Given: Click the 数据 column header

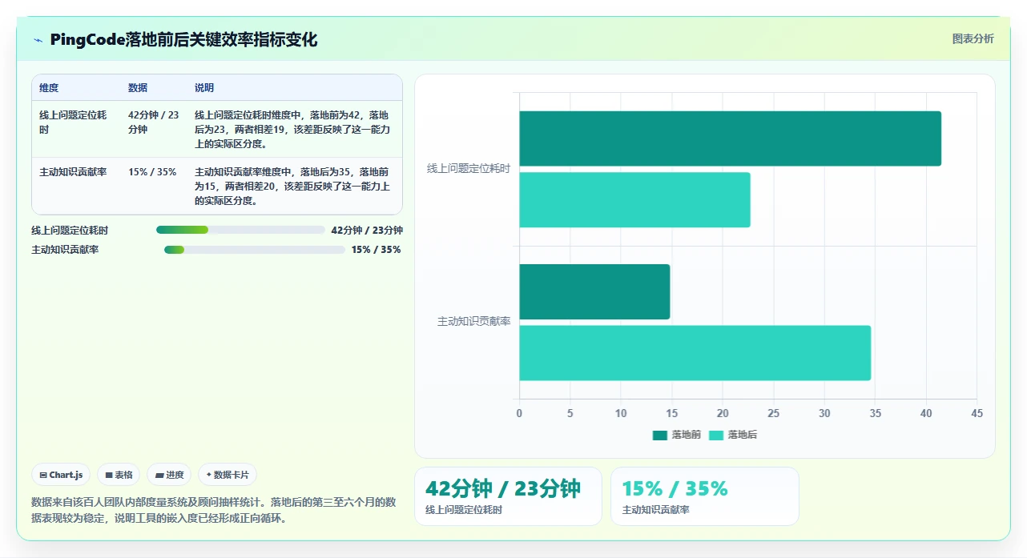Looking at the screenshot, I should (138, 88).
